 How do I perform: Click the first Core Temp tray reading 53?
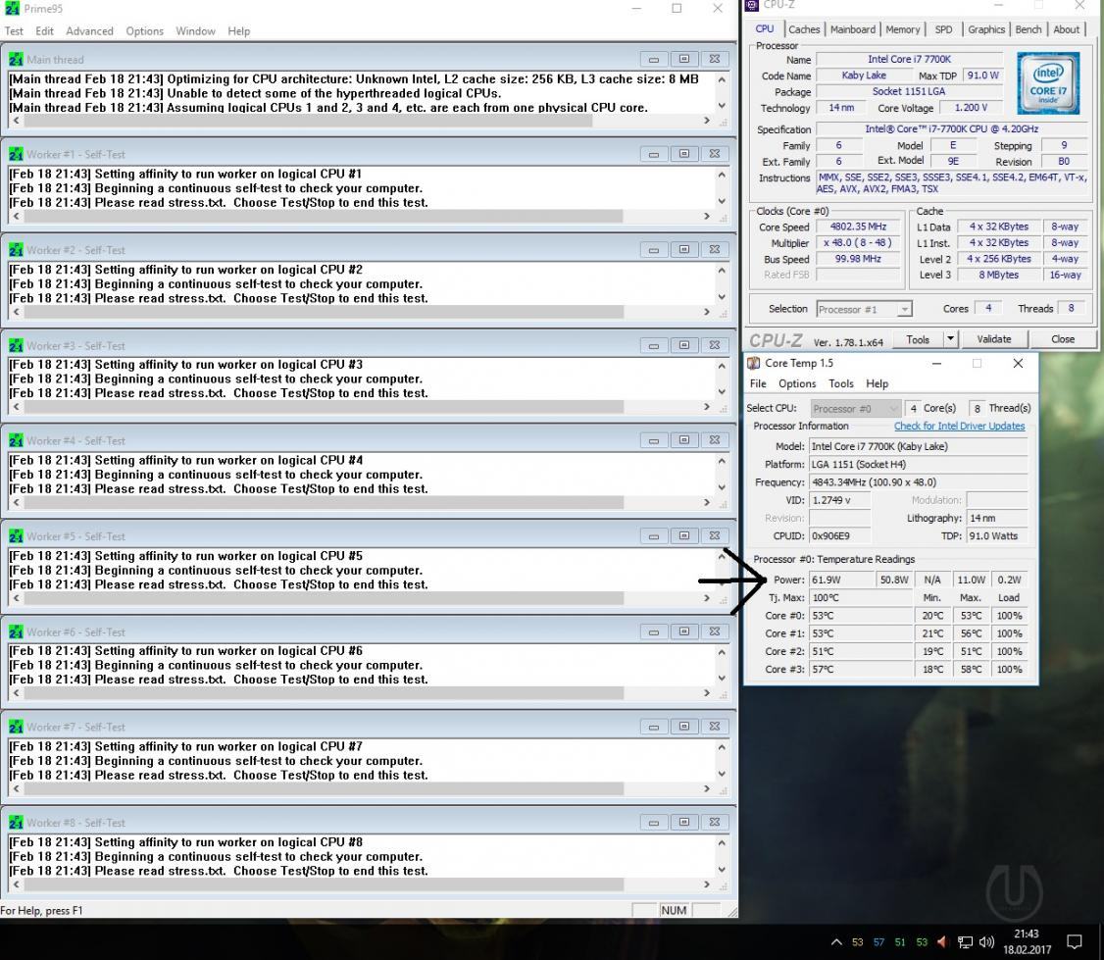click(x=858, y=942)
